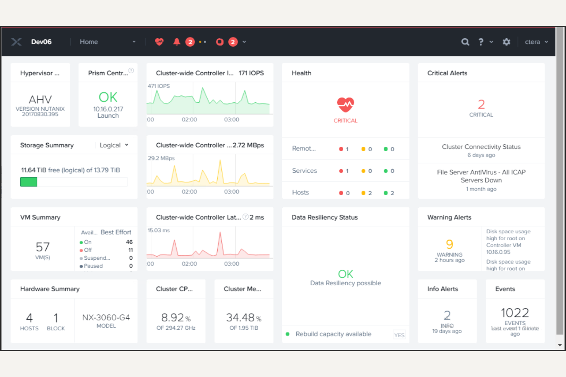Open the health heart icon in top bar
Viewport: 566px width, 377px height.
[x=159, y=42]
